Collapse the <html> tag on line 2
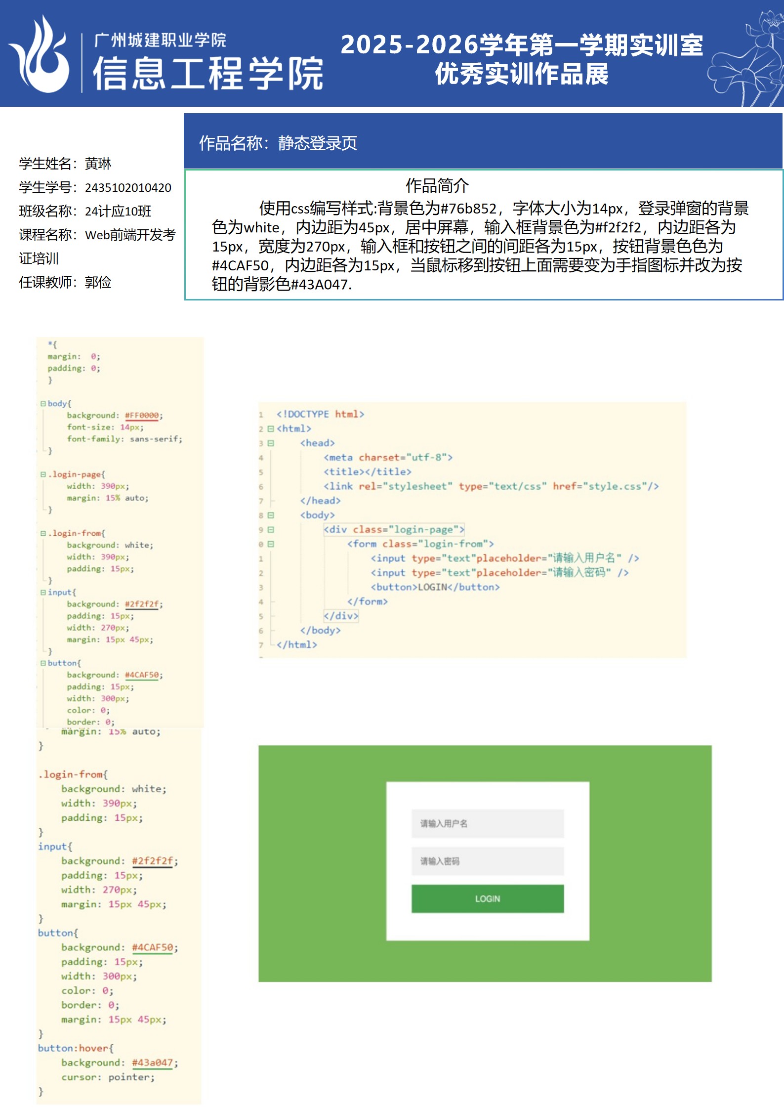 coord(271,429)
